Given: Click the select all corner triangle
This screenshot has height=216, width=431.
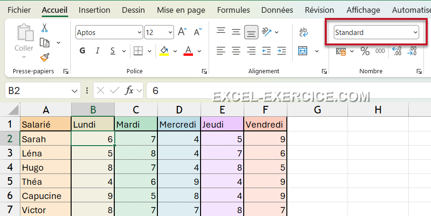Looking at the screenshot, I should pos(13,110).
